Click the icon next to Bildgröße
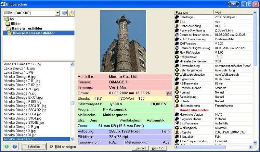 click(x=177, y=132)
